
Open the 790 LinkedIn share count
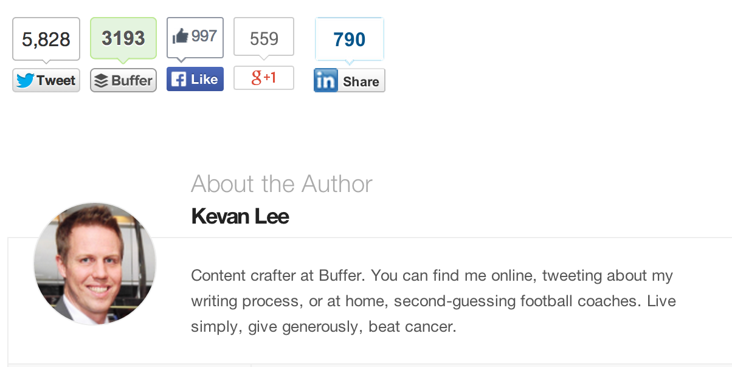[350, 39]
